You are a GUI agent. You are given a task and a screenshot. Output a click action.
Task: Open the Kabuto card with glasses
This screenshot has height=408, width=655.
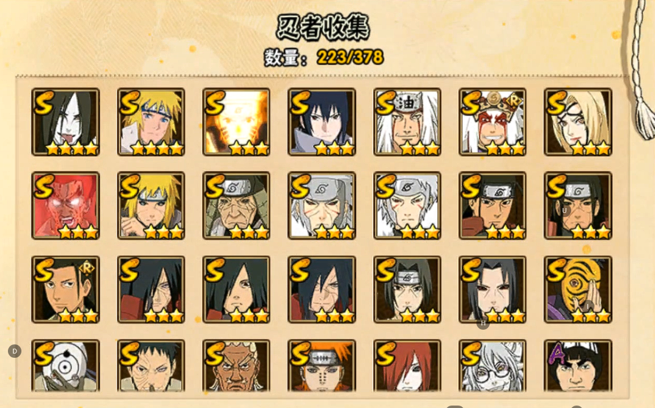pyautogui.click(x=492, y=366)
